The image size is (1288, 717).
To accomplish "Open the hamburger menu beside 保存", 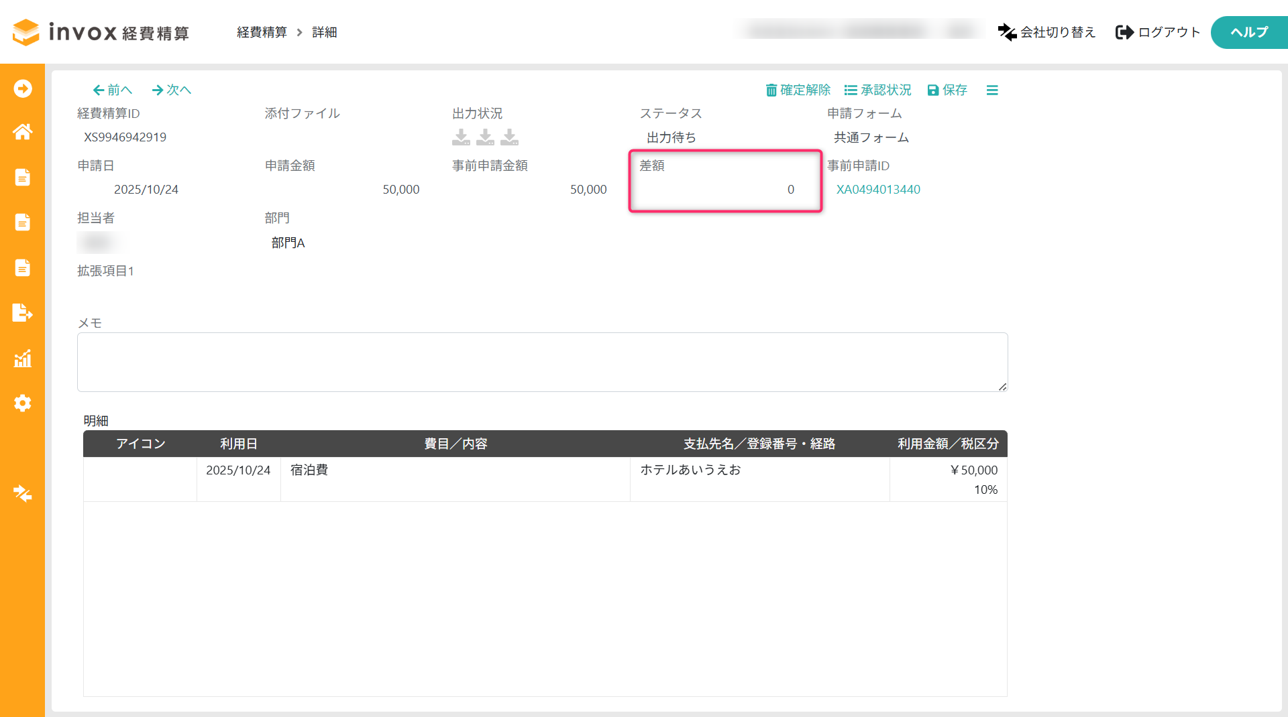I will coord(992,90).
